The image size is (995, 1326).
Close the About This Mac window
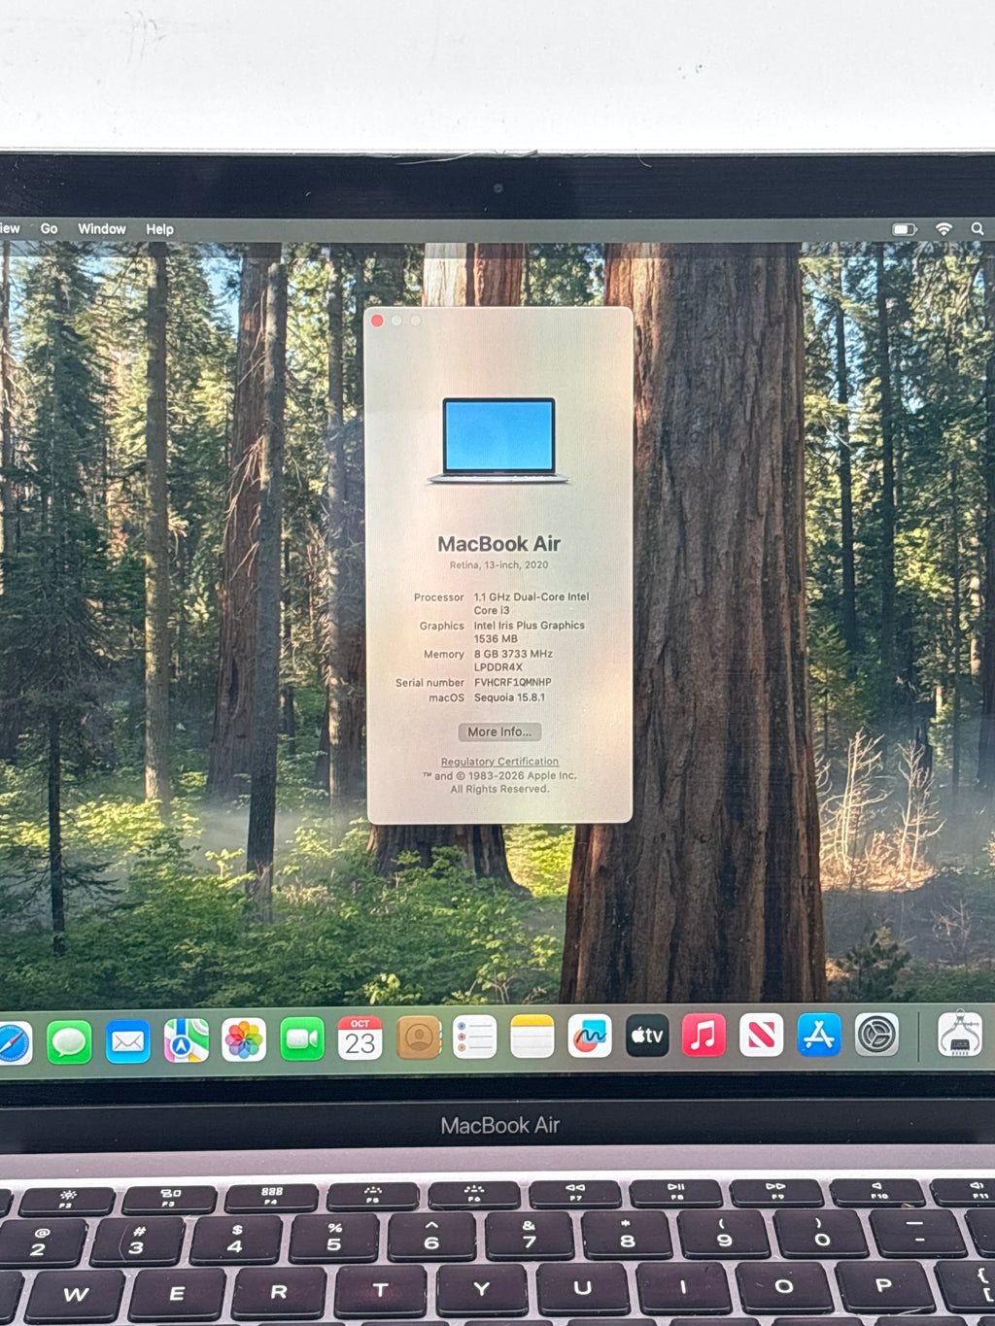[x=377, y=321]
